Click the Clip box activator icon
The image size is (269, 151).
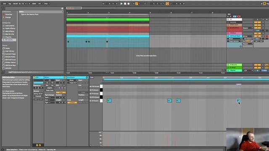(x=34, y=77)
